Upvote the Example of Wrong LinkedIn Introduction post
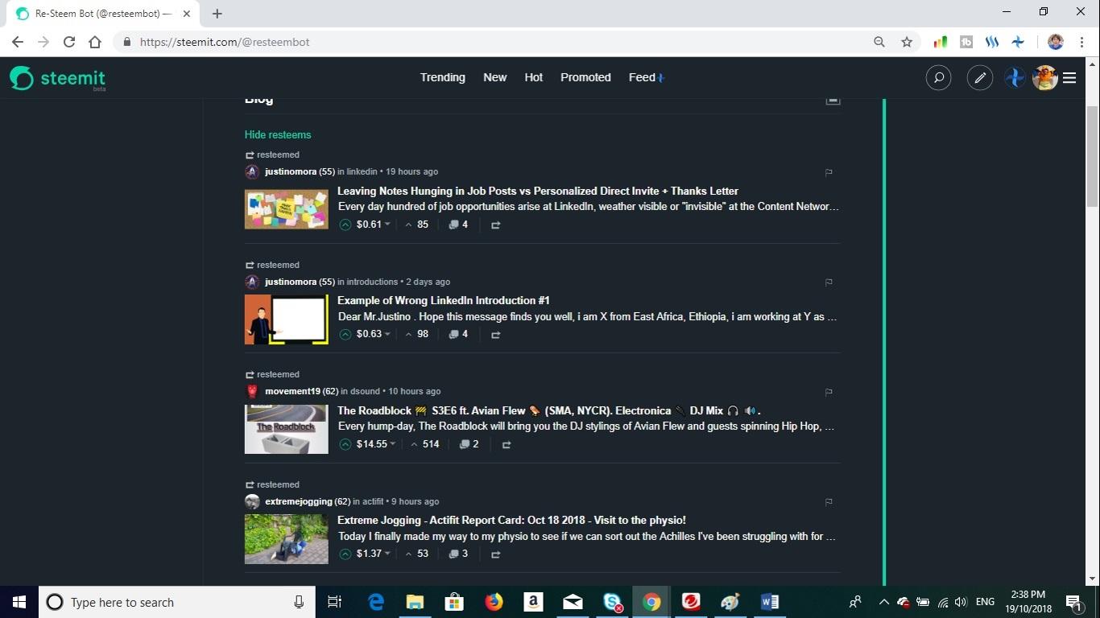Screen dimensions: 1100x618 (x=345, y=334)
